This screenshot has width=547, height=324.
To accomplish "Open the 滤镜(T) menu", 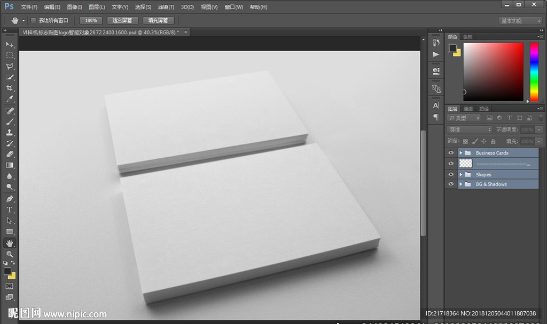I will (166, 7).
